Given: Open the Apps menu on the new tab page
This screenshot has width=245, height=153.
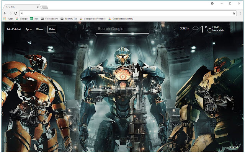Looking at the screenshot, I should pos(29,29).
